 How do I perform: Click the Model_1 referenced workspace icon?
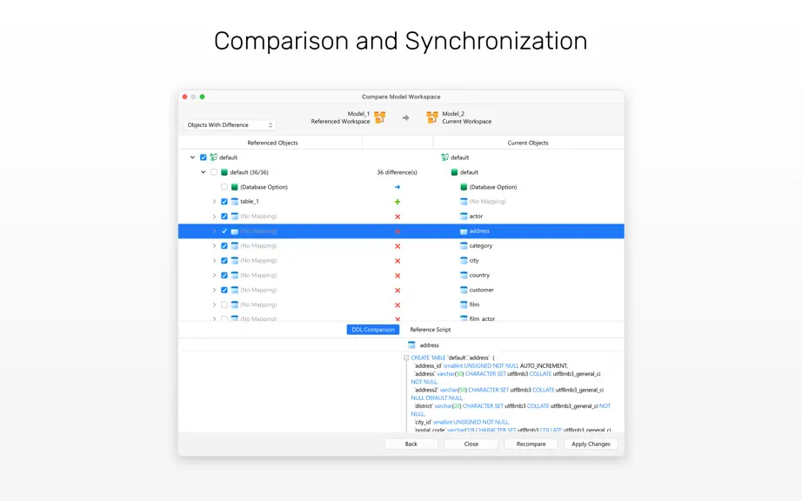[379, 117]
